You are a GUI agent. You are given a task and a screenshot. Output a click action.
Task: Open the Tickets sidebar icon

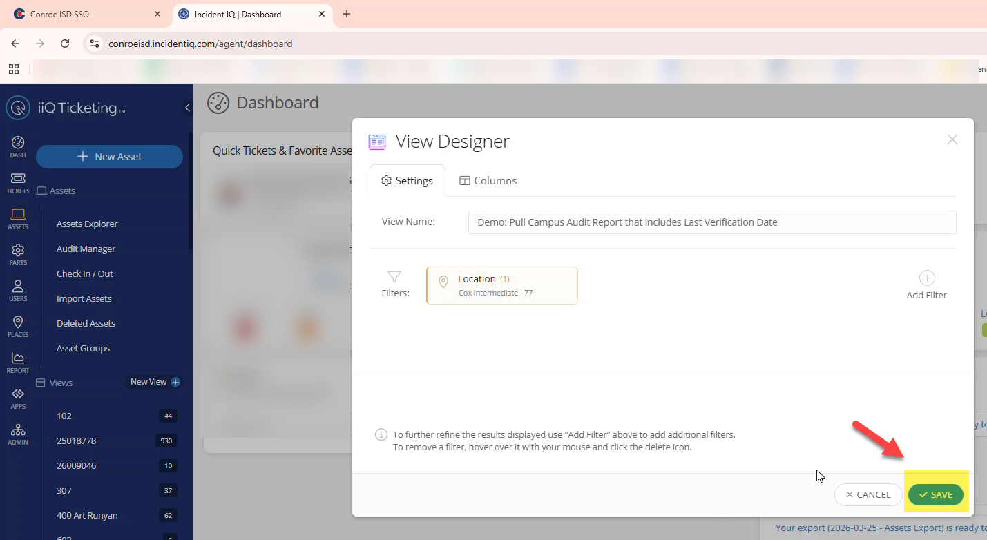click(18, 180)
